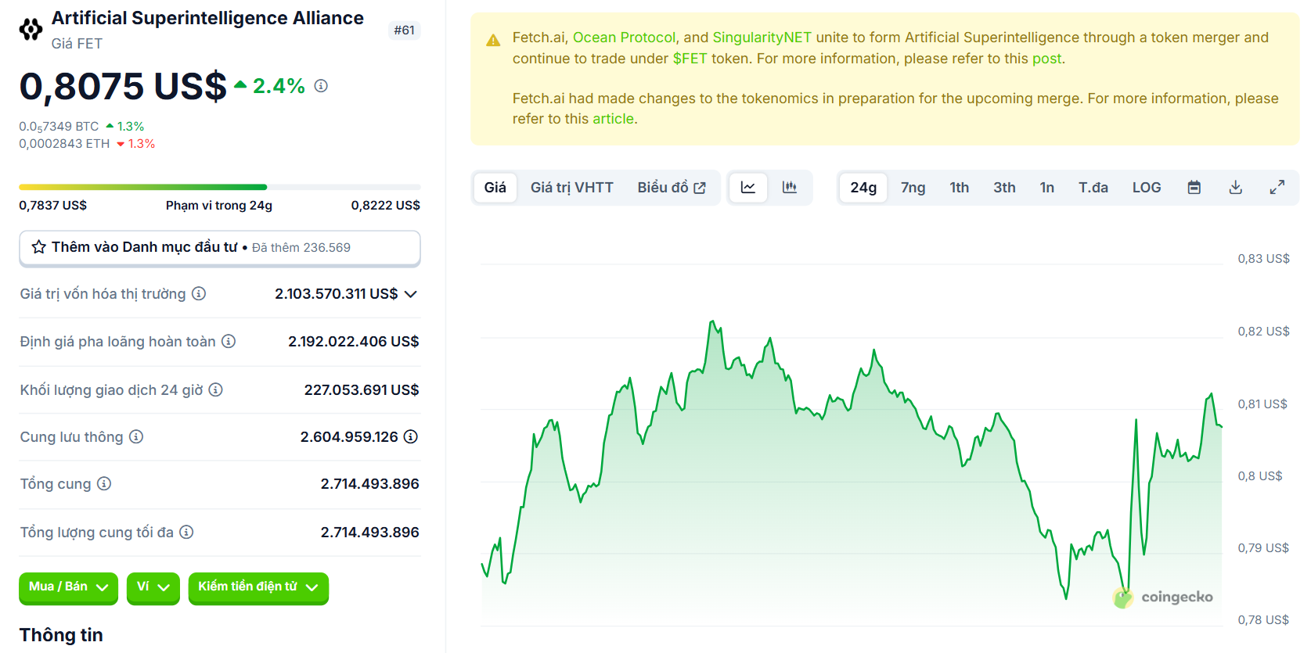Image resolution: width=1311 pixels, height=653 pixels.
Task: Click the star icon in the portfolio button
Action: [38, 247]
